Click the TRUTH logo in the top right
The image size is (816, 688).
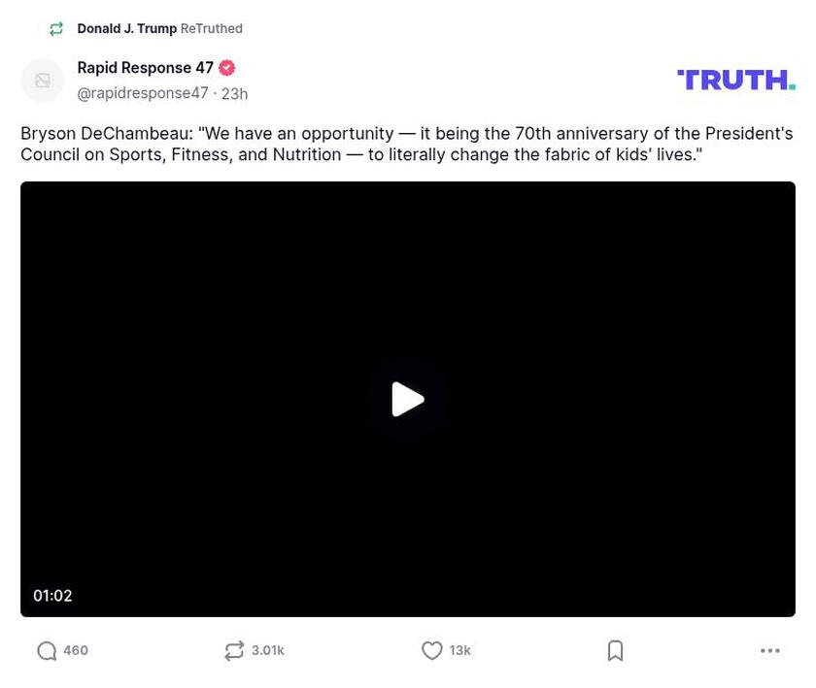coord(735,78)
